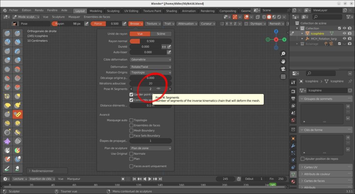Check the Faces avant uniquement option

pyautogui.click(x=131, y=166)
